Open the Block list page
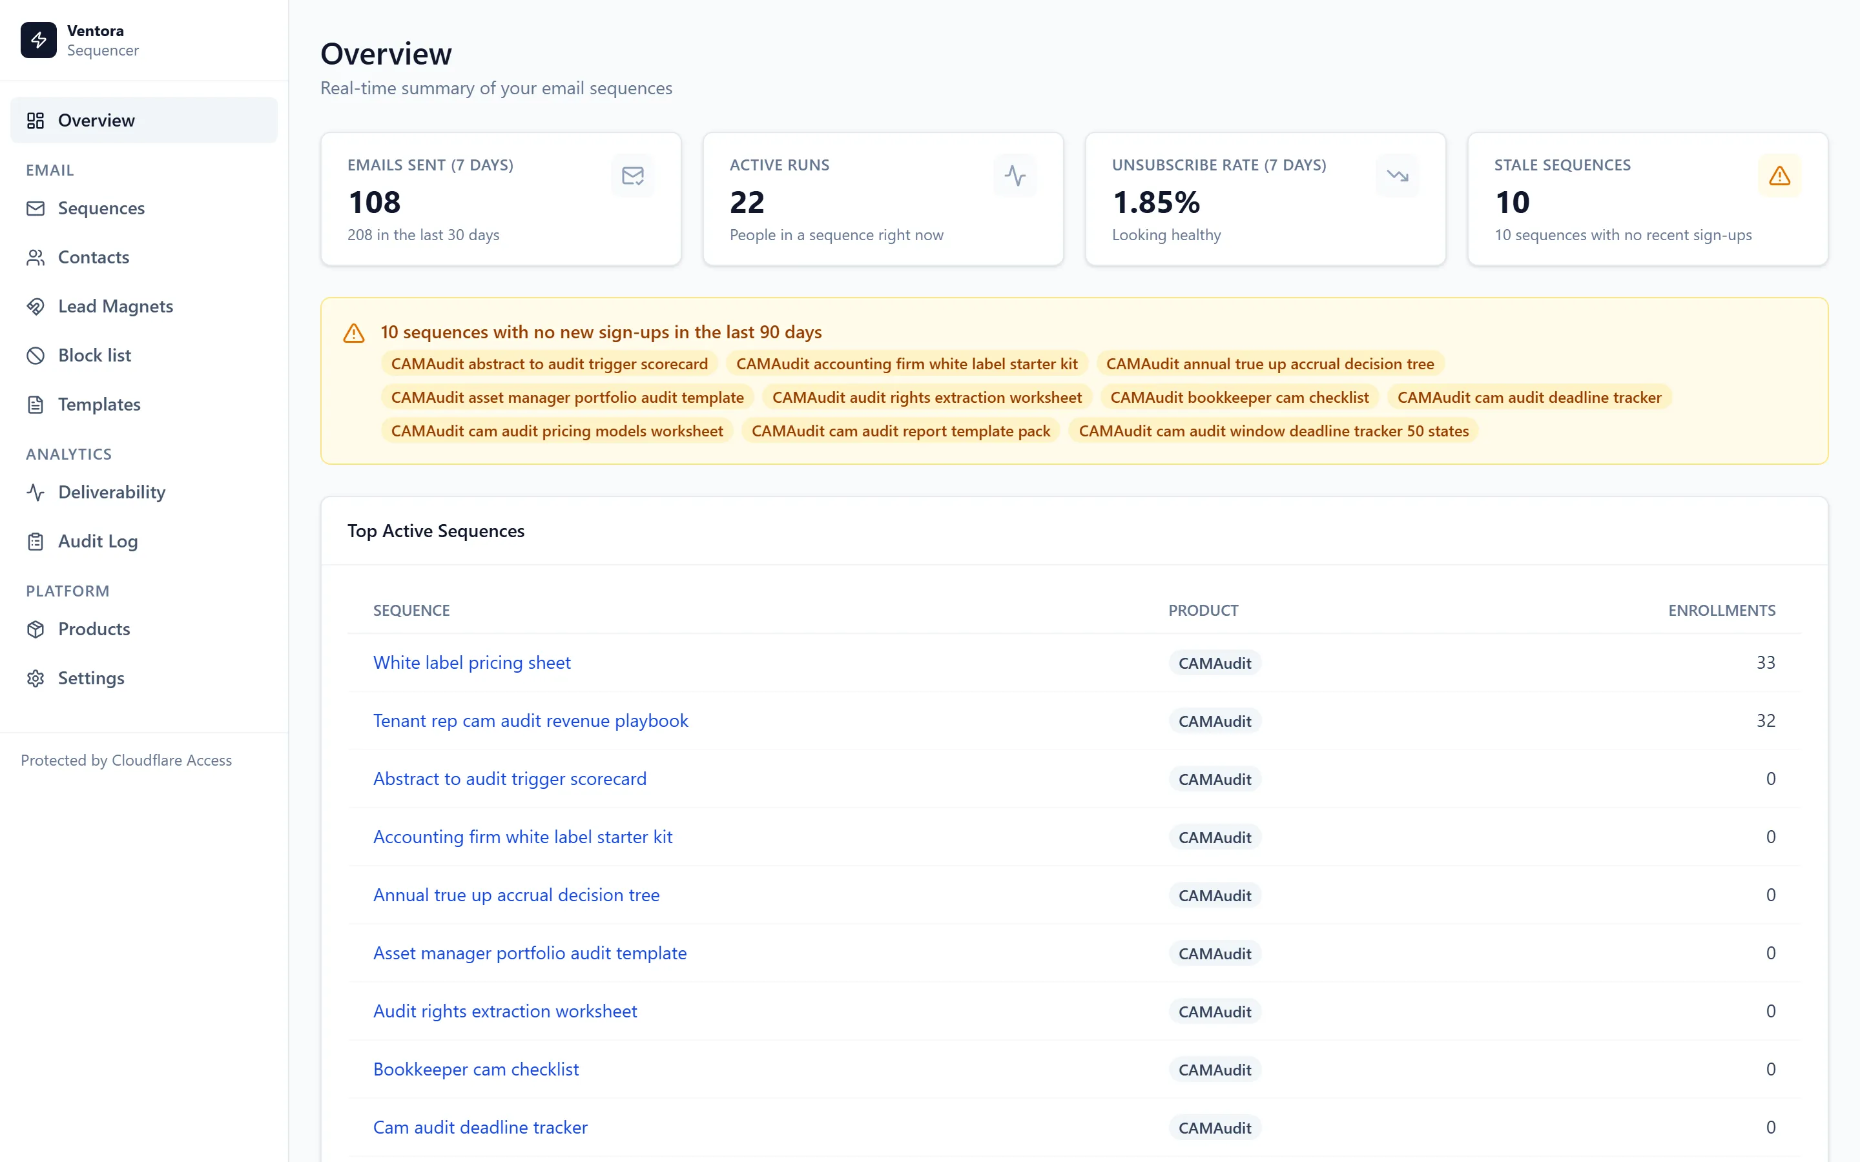This screenshot has height=1162, width=1860. (144, 356)
